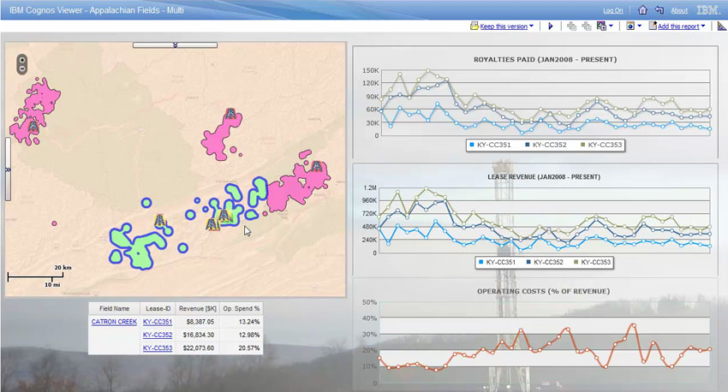Expand the Keep this version dropdown arrow
This screenshot has height=392, width=728.
(531, 26)
